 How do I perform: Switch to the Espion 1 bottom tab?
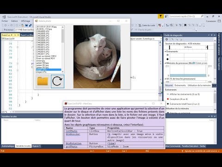(37, 146)
